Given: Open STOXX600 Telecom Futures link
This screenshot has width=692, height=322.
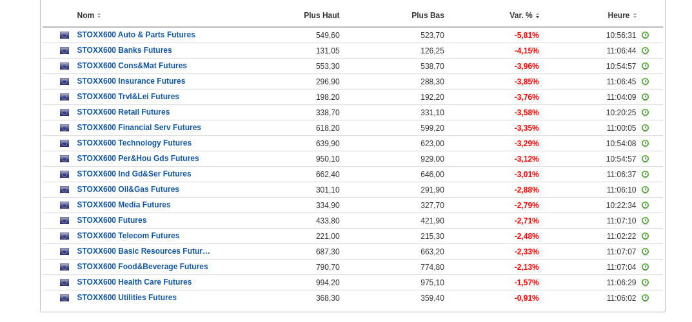Looking at the screenshot, I should coord(128,236).
